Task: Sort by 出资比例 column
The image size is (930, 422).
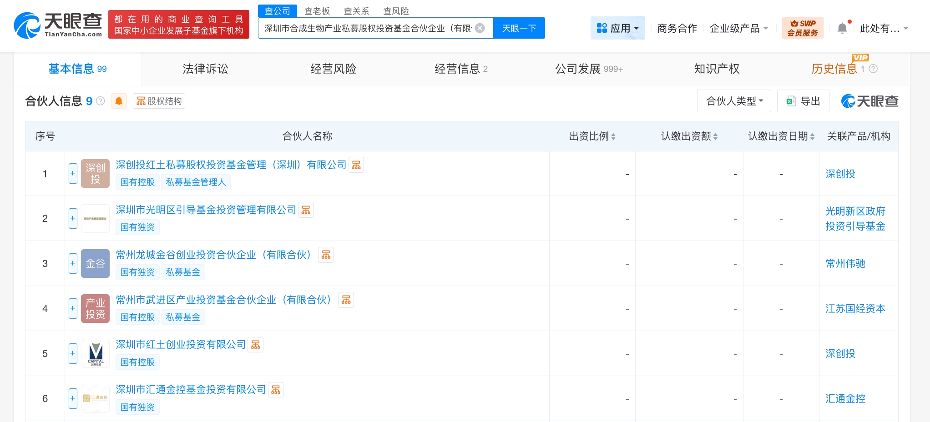Action: tap(592, 136)
